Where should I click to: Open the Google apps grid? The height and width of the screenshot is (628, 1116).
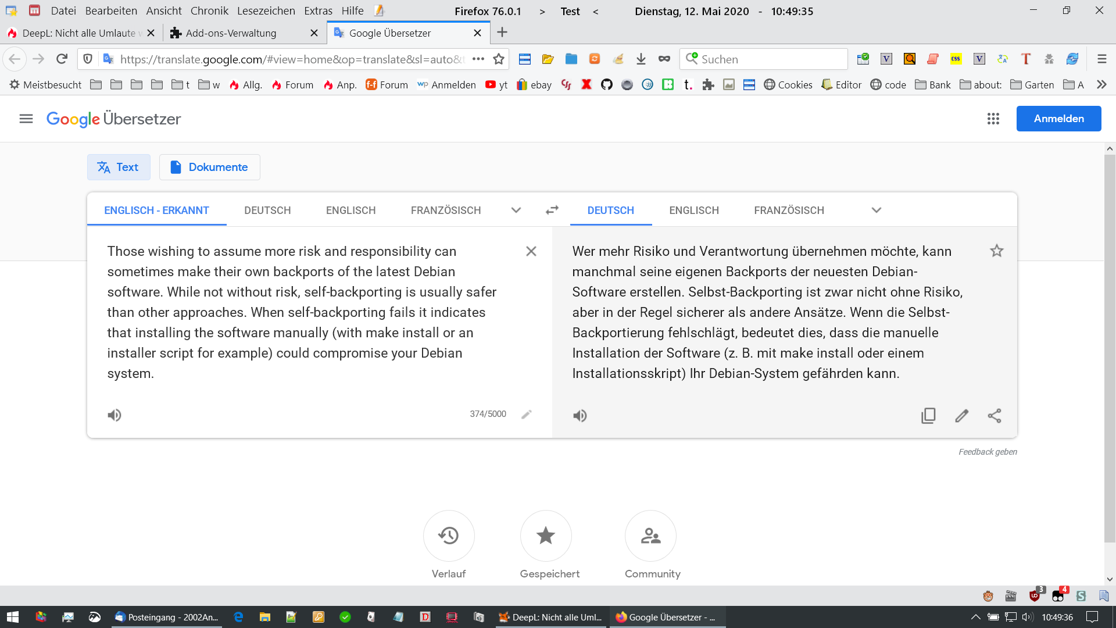pyautogui.click(x=993, y=119)
